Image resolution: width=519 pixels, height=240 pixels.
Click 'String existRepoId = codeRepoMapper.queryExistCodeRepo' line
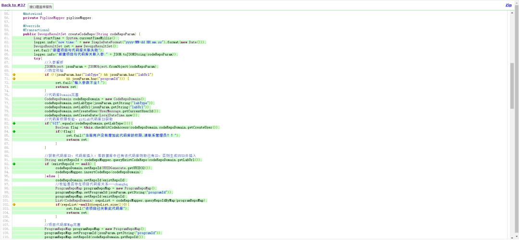click(x=124, y=160)
